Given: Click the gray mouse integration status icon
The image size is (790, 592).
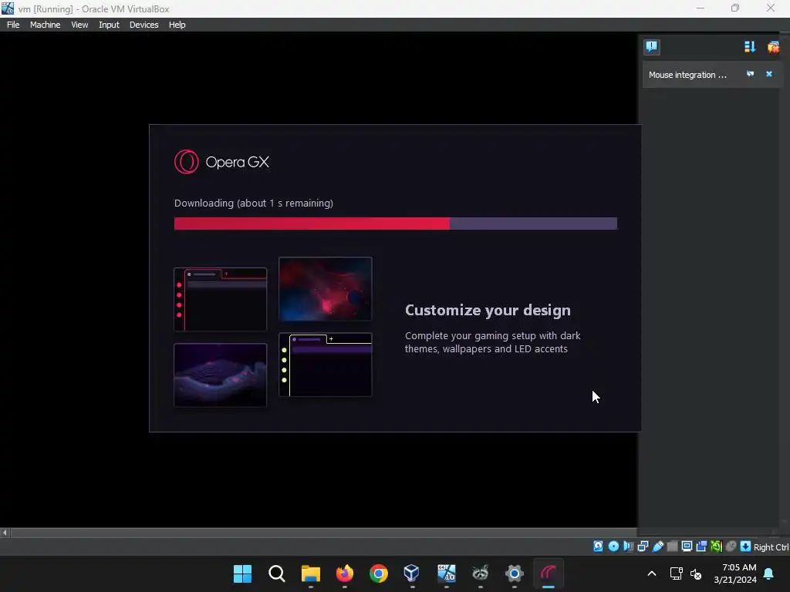Looking at the screenshot, I should [x=731, y=547].
